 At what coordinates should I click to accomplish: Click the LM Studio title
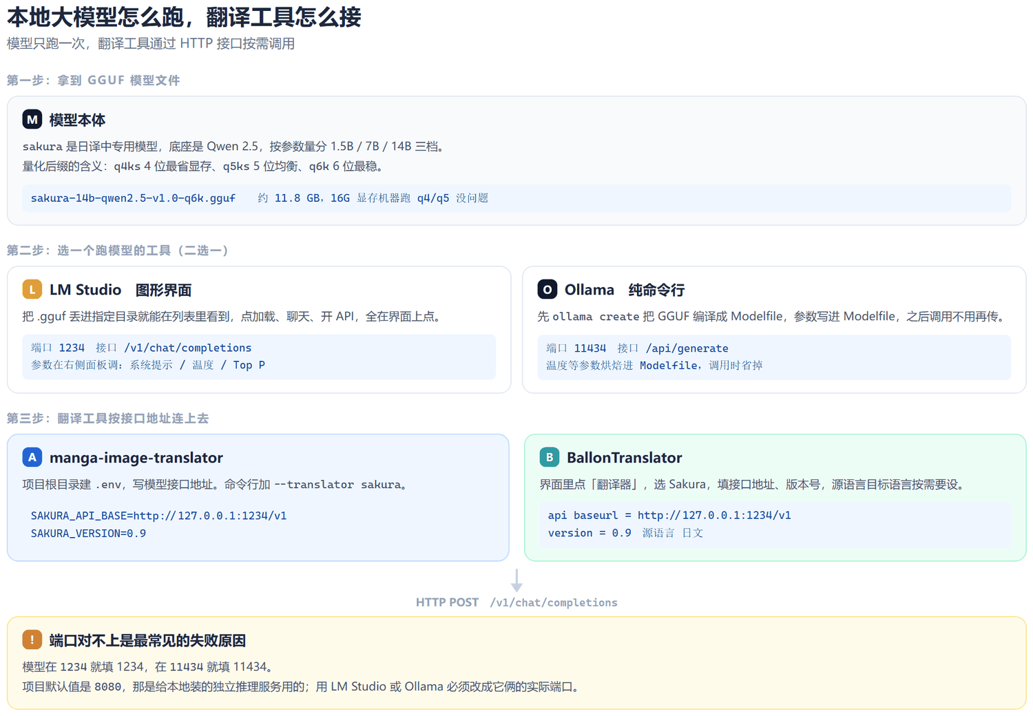pyautogui.click(x=85, y=290)
